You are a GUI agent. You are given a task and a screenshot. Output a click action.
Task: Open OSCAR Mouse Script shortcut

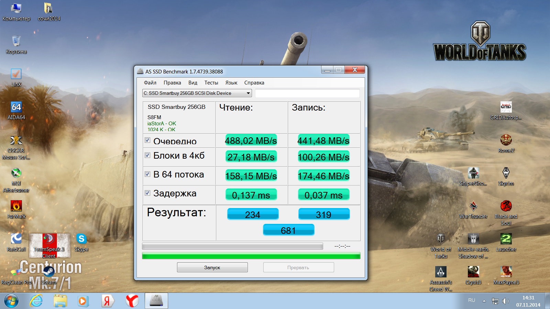pos(16,147)
